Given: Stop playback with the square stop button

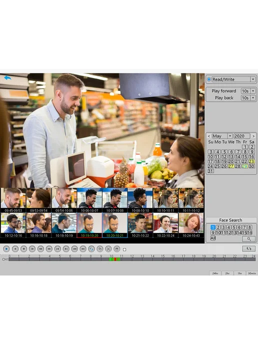Looking at the screenshot, I should tap(23, 249).
